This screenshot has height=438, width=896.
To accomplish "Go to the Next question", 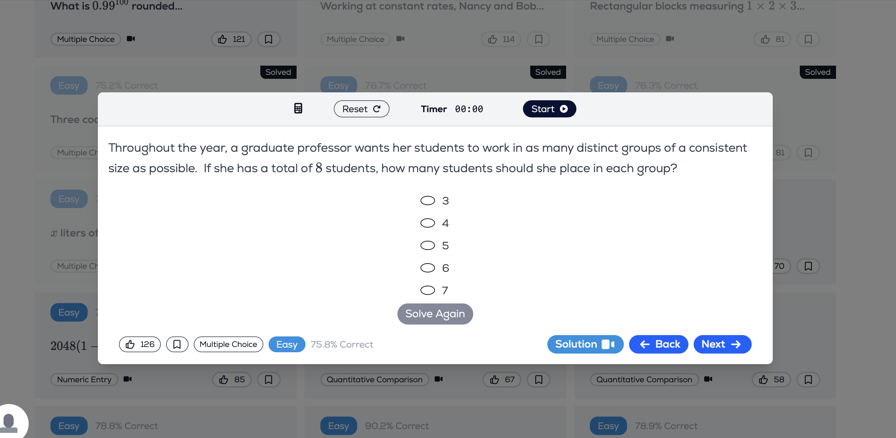I will 722,344.
